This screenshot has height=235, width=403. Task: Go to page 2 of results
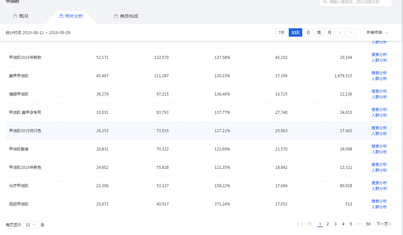pos(328,224)
